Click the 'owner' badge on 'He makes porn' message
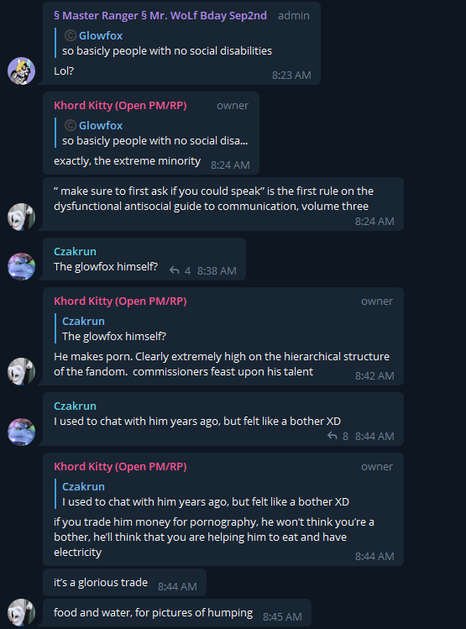 click(x=376, y=301)
